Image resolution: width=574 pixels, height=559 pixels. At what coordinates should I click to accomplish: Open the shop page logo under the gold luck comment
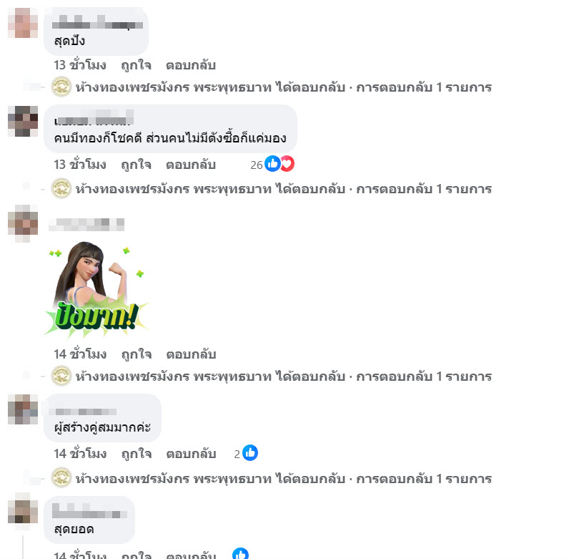[61, 188]
